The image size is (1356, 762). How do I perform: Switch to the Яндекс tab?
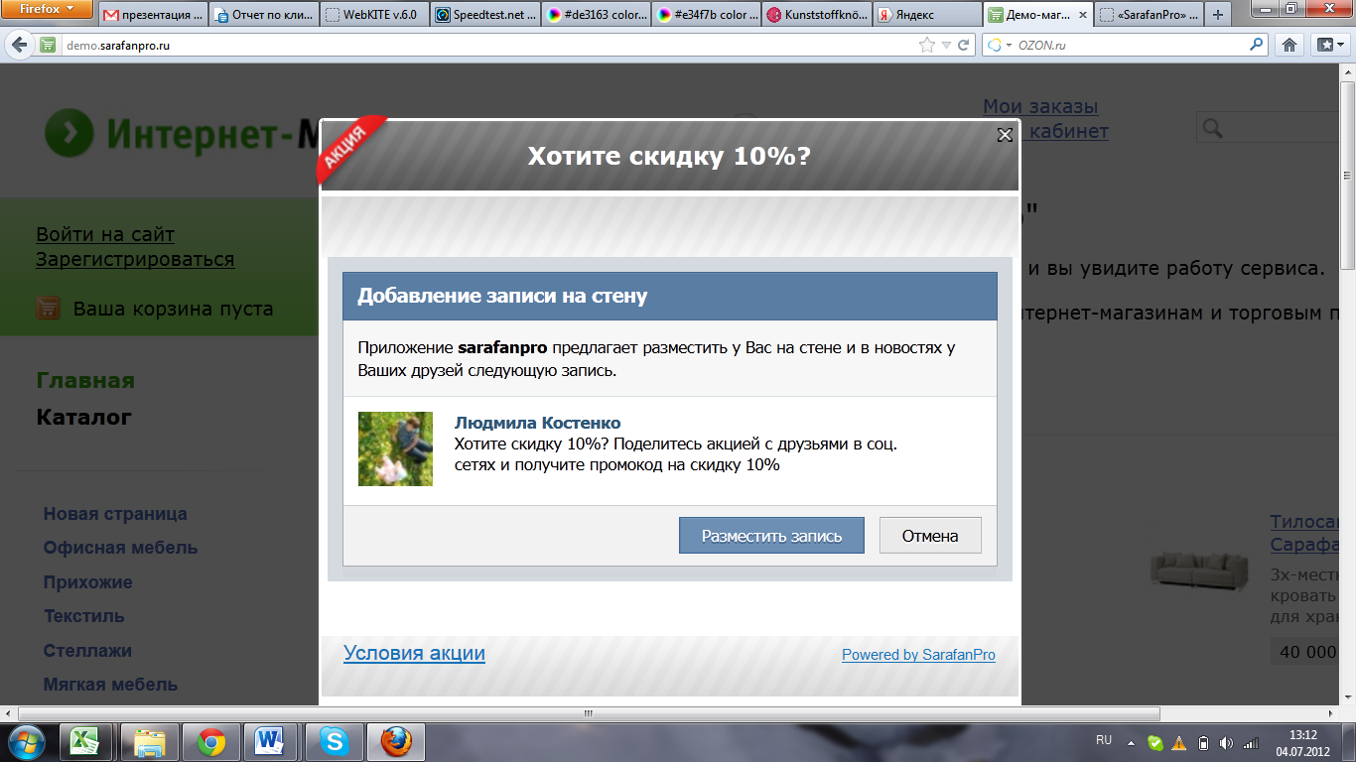coord(926,15)
